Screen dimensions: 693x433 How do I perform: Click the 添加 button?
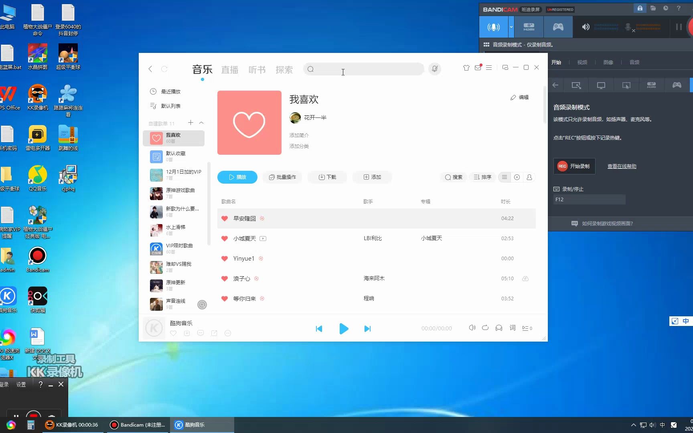point(372,177)
